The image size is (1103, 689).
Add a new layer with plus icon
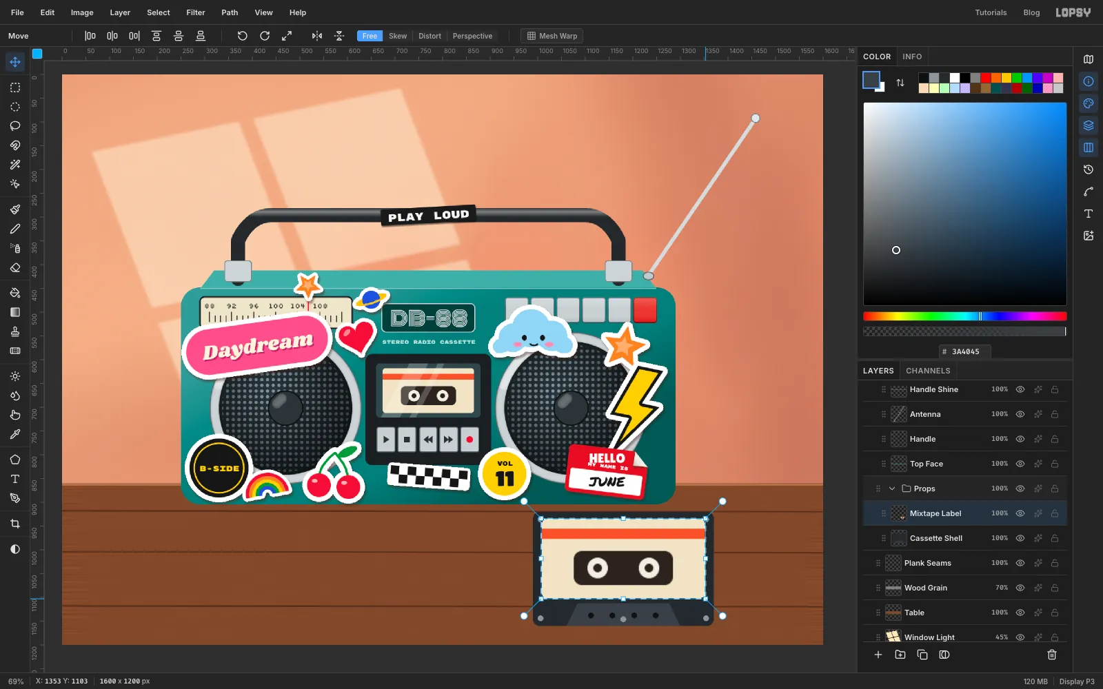click(x=878, y=655)
